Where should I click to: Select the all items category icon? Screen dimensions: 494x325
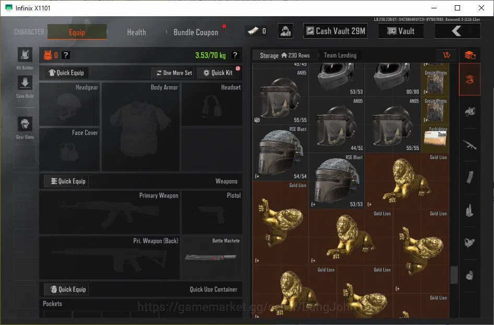[469, 79]
